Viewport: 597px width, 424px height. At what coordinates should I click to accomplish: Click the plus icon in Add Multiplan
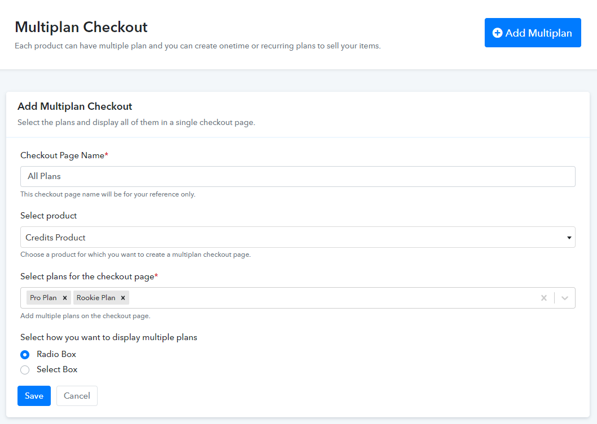[x=497, y=33]
